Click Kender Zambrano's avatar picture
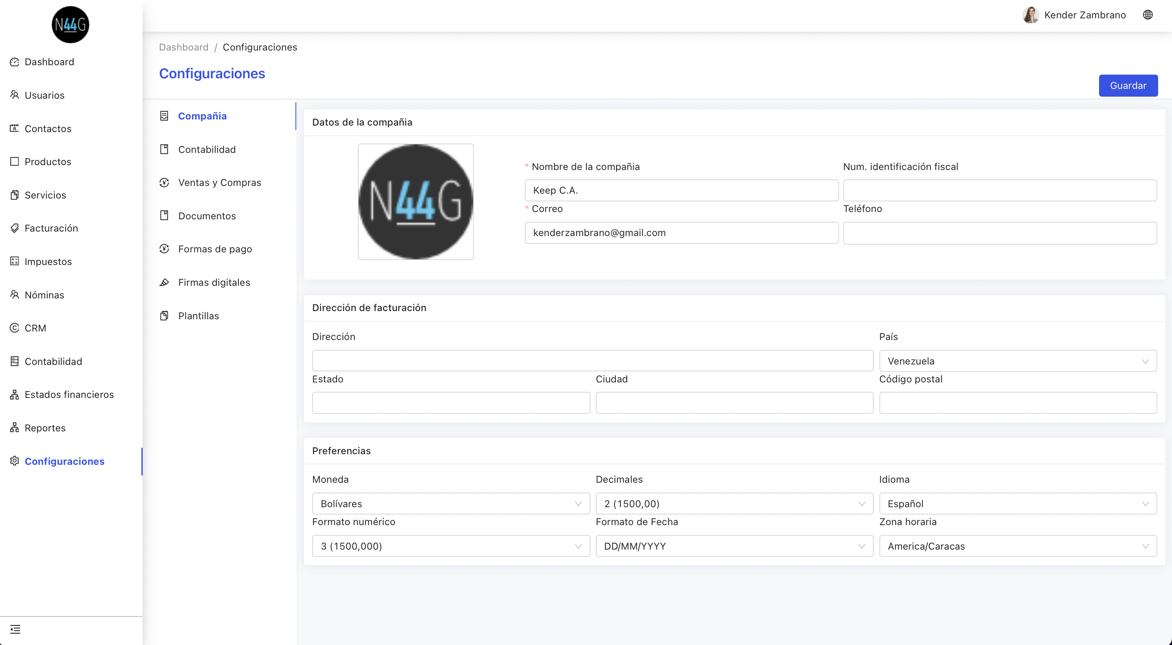Screen dimensions: 1172x645 coord(1031,15)
